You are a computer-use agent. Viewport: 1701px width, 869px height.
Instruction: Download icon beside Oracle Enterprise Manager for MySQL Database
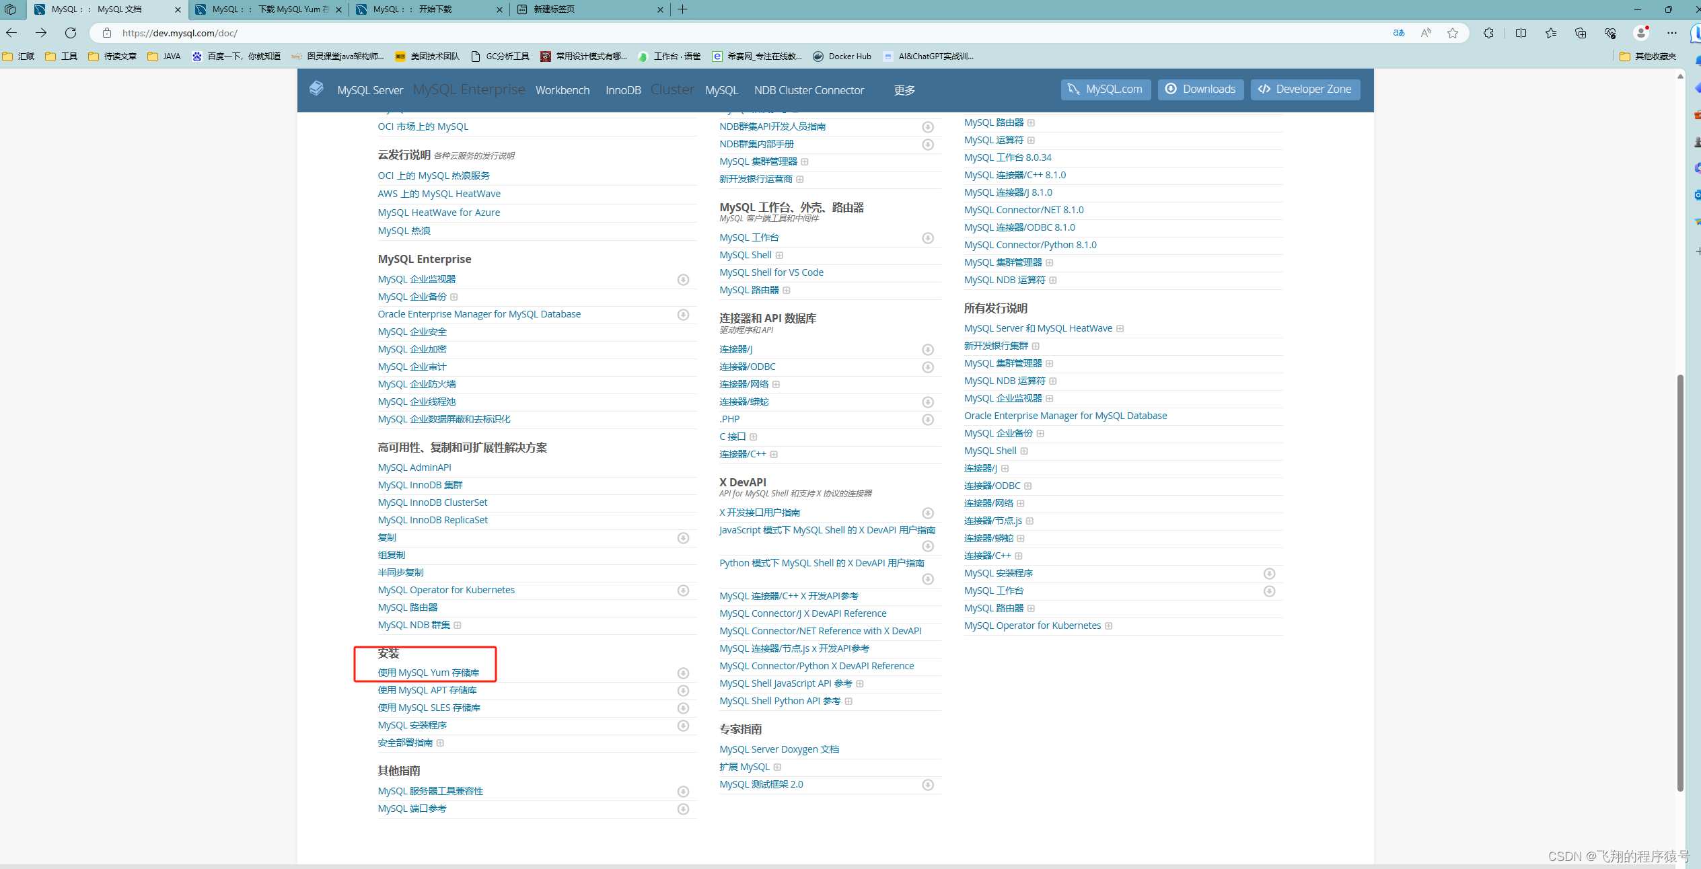683,315
